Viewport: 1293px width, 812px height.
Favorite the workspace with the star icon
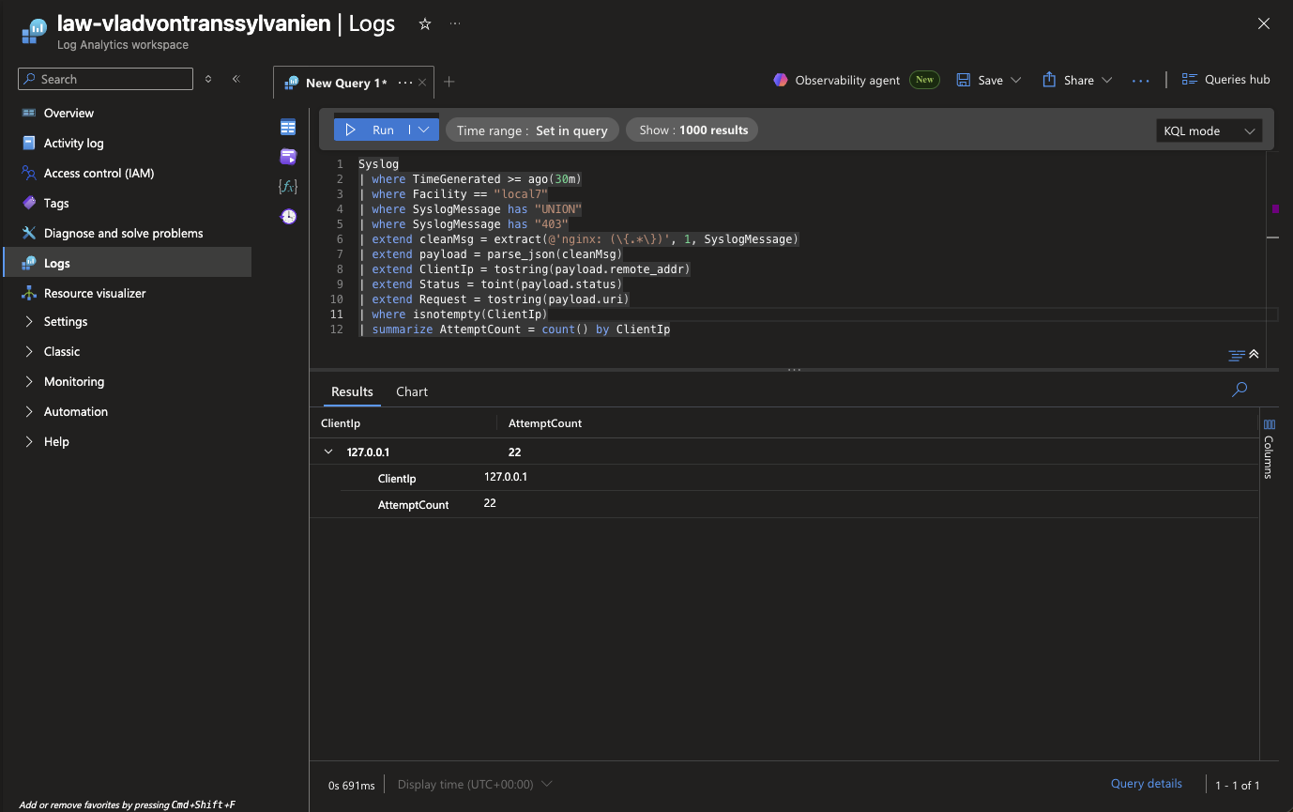tap(424, 24)
